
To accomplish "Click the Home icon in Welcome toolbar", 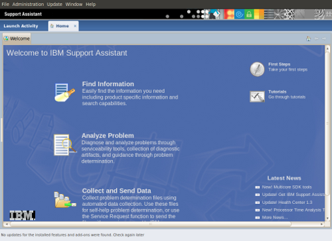I will (309, 39).
